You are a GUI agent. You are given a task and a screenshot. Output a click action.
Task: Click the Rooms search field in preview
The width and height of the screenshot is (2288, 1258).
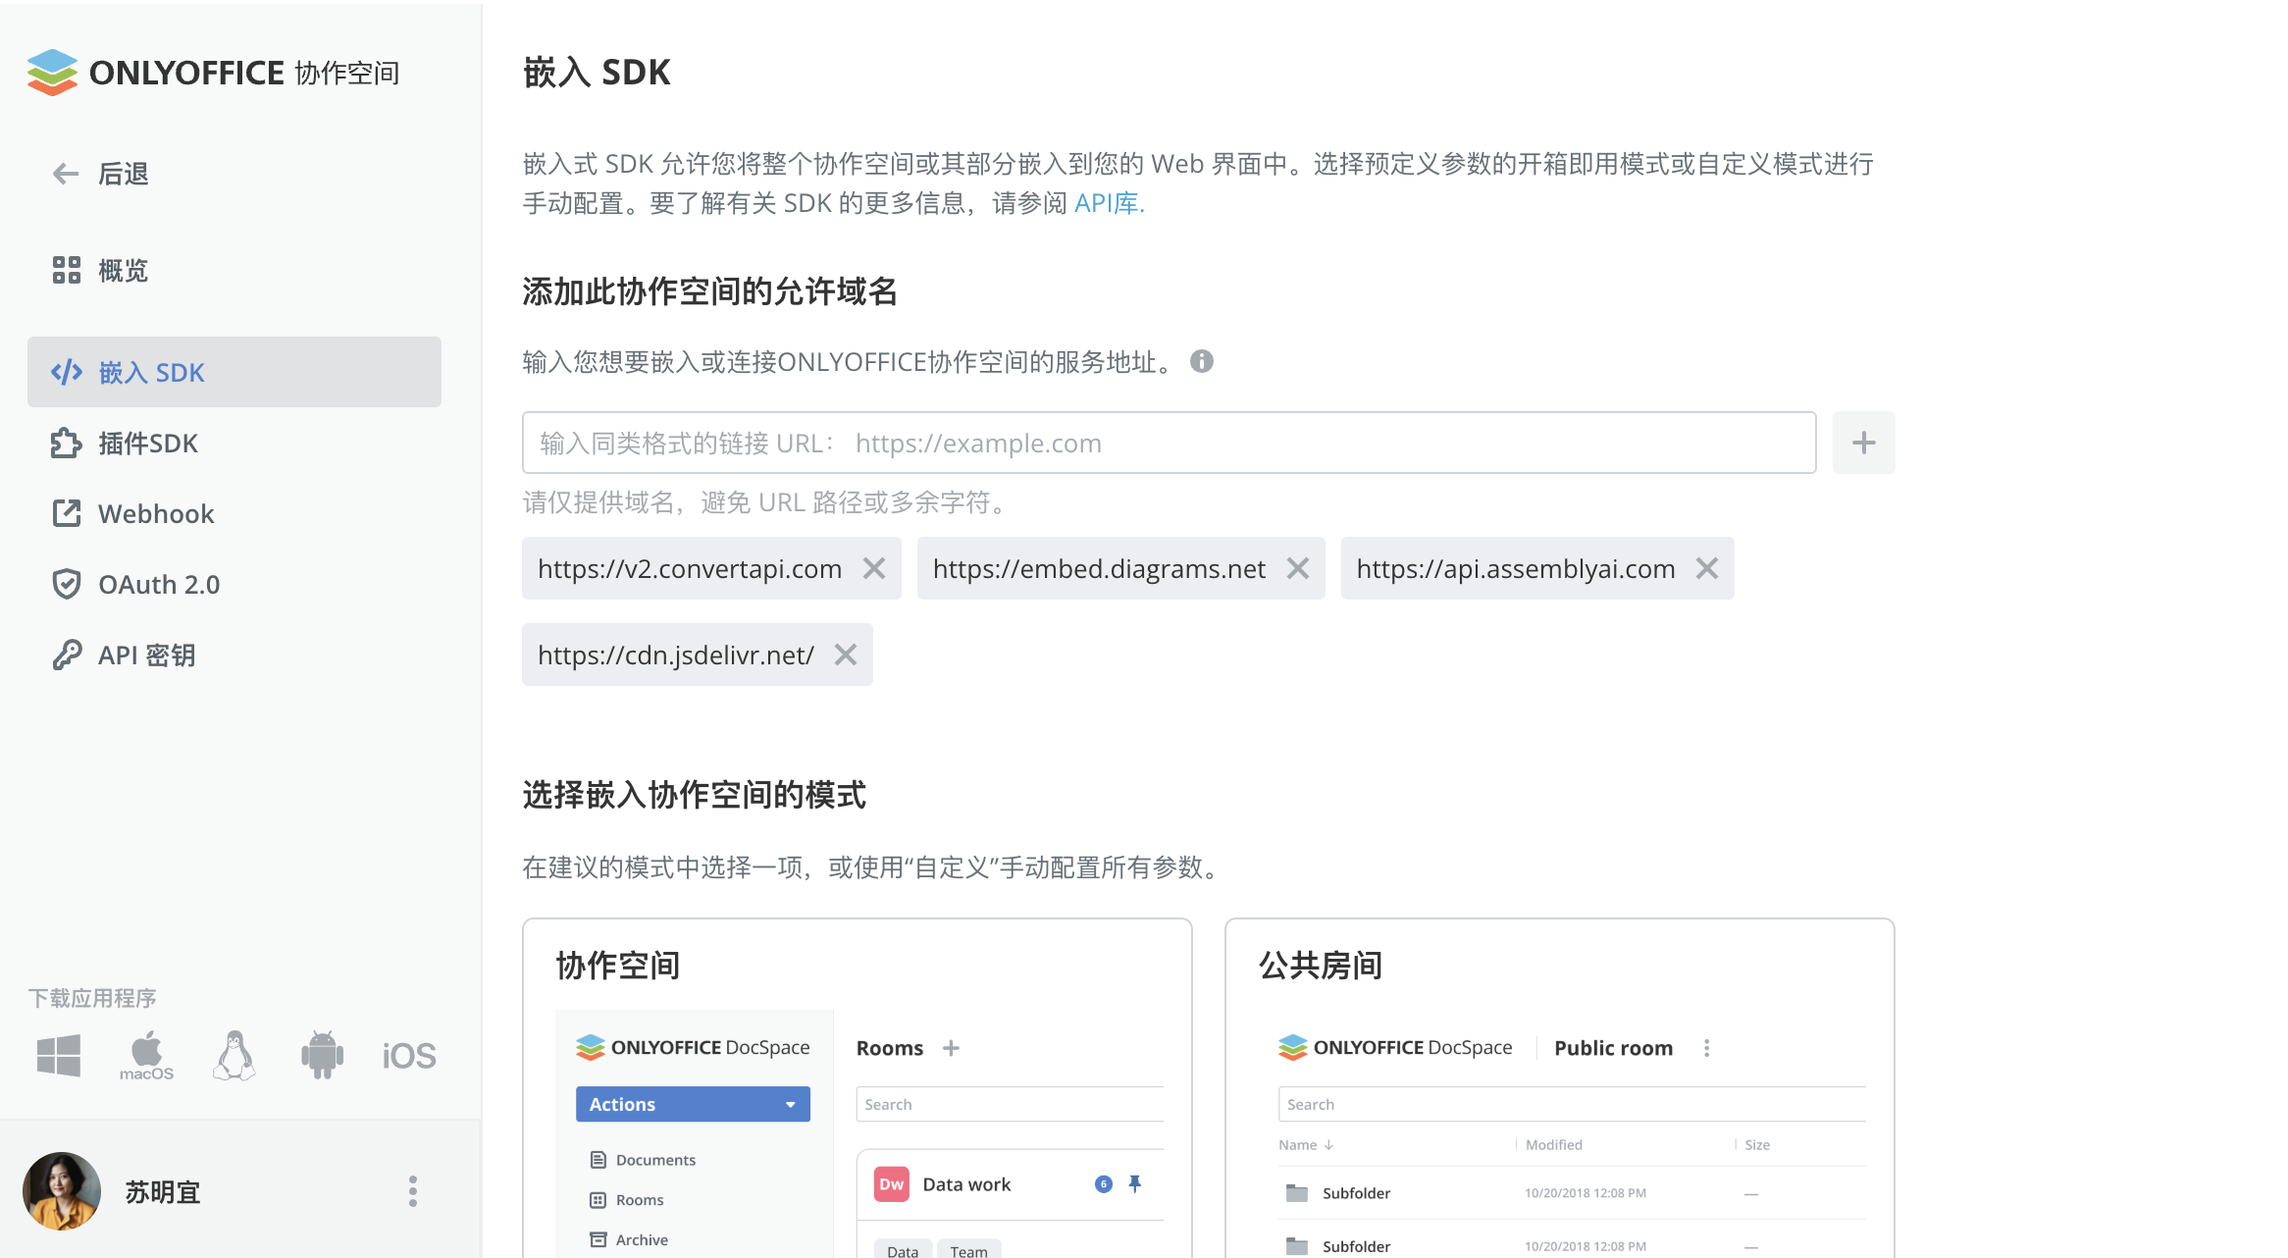pos(1010,1104)
